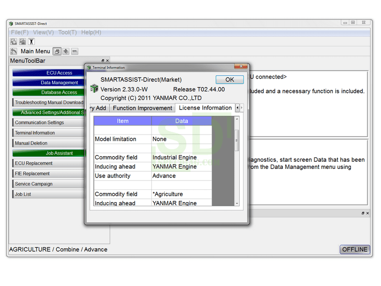Switch to the Function Improvement tab

tap(142, 108)
